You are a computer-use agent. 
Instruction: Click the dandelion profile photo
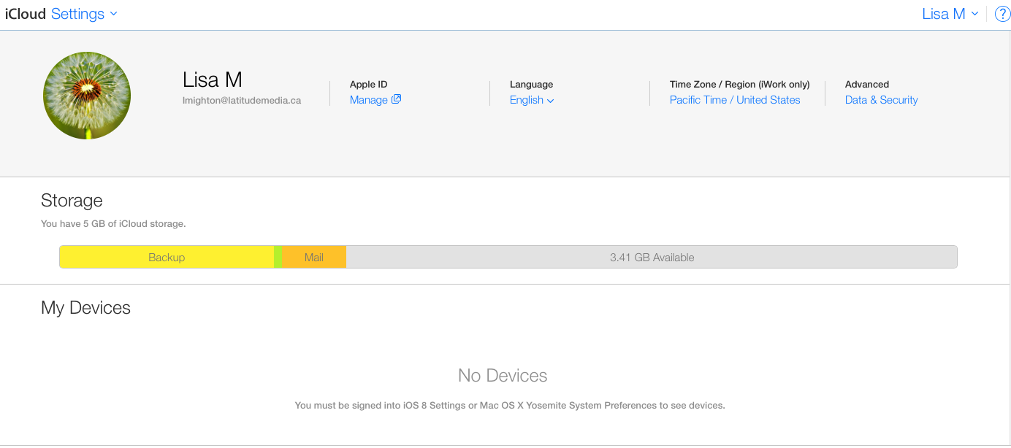coord(87,96)
